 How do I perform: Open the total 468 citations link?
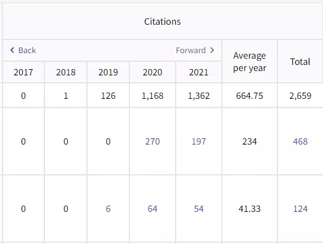[x=300, y=141]
